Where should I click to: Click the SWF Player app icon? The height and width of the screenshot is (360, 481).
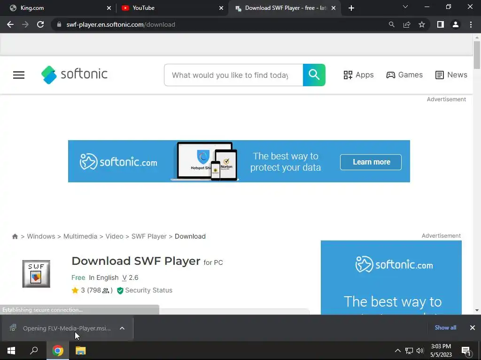click(36, 274)
